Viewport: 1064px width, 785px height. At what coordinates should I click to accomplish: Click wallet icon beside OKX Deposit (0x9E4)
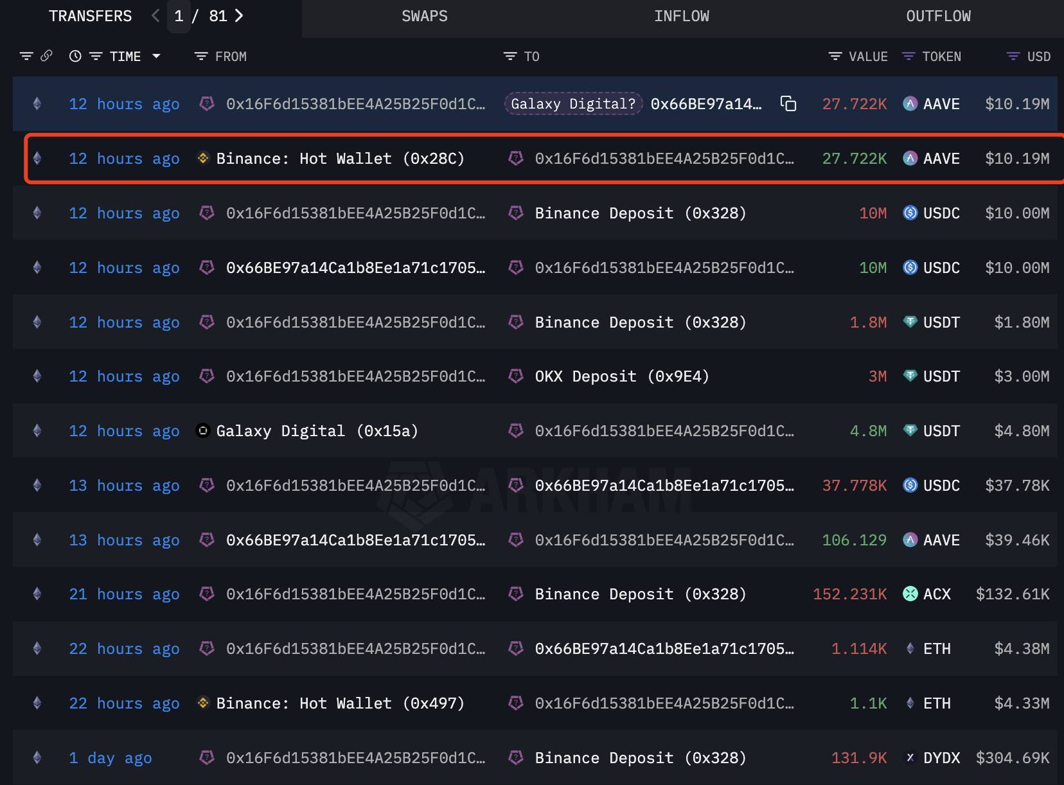pos(516,376)
